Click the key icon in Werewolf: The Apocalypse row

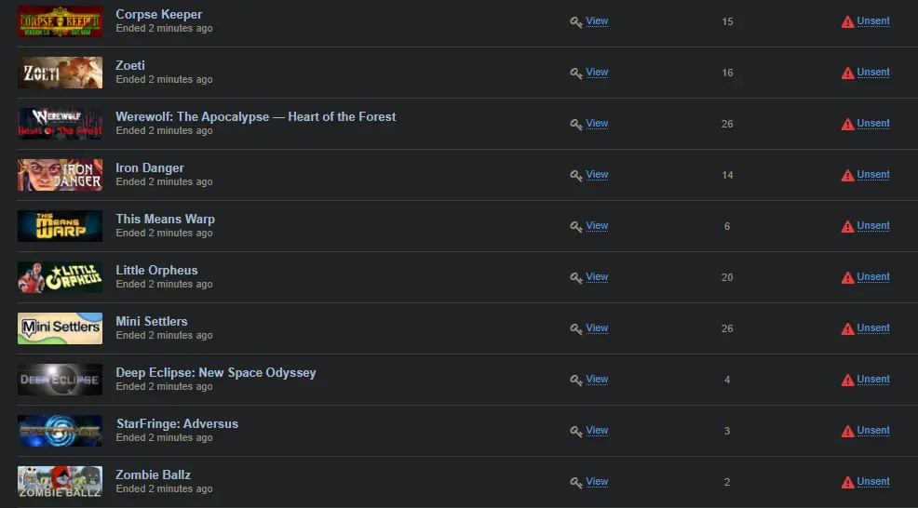coord(576,124)
